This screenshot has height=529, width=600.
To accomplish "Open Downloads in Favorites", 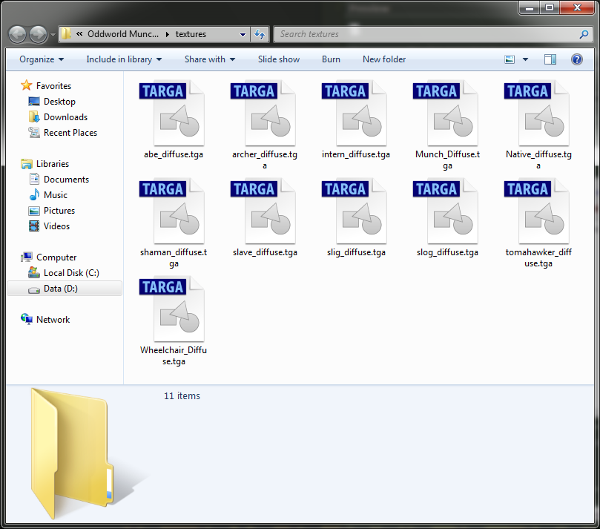I will pyautogui.click(x=65, y=117).
